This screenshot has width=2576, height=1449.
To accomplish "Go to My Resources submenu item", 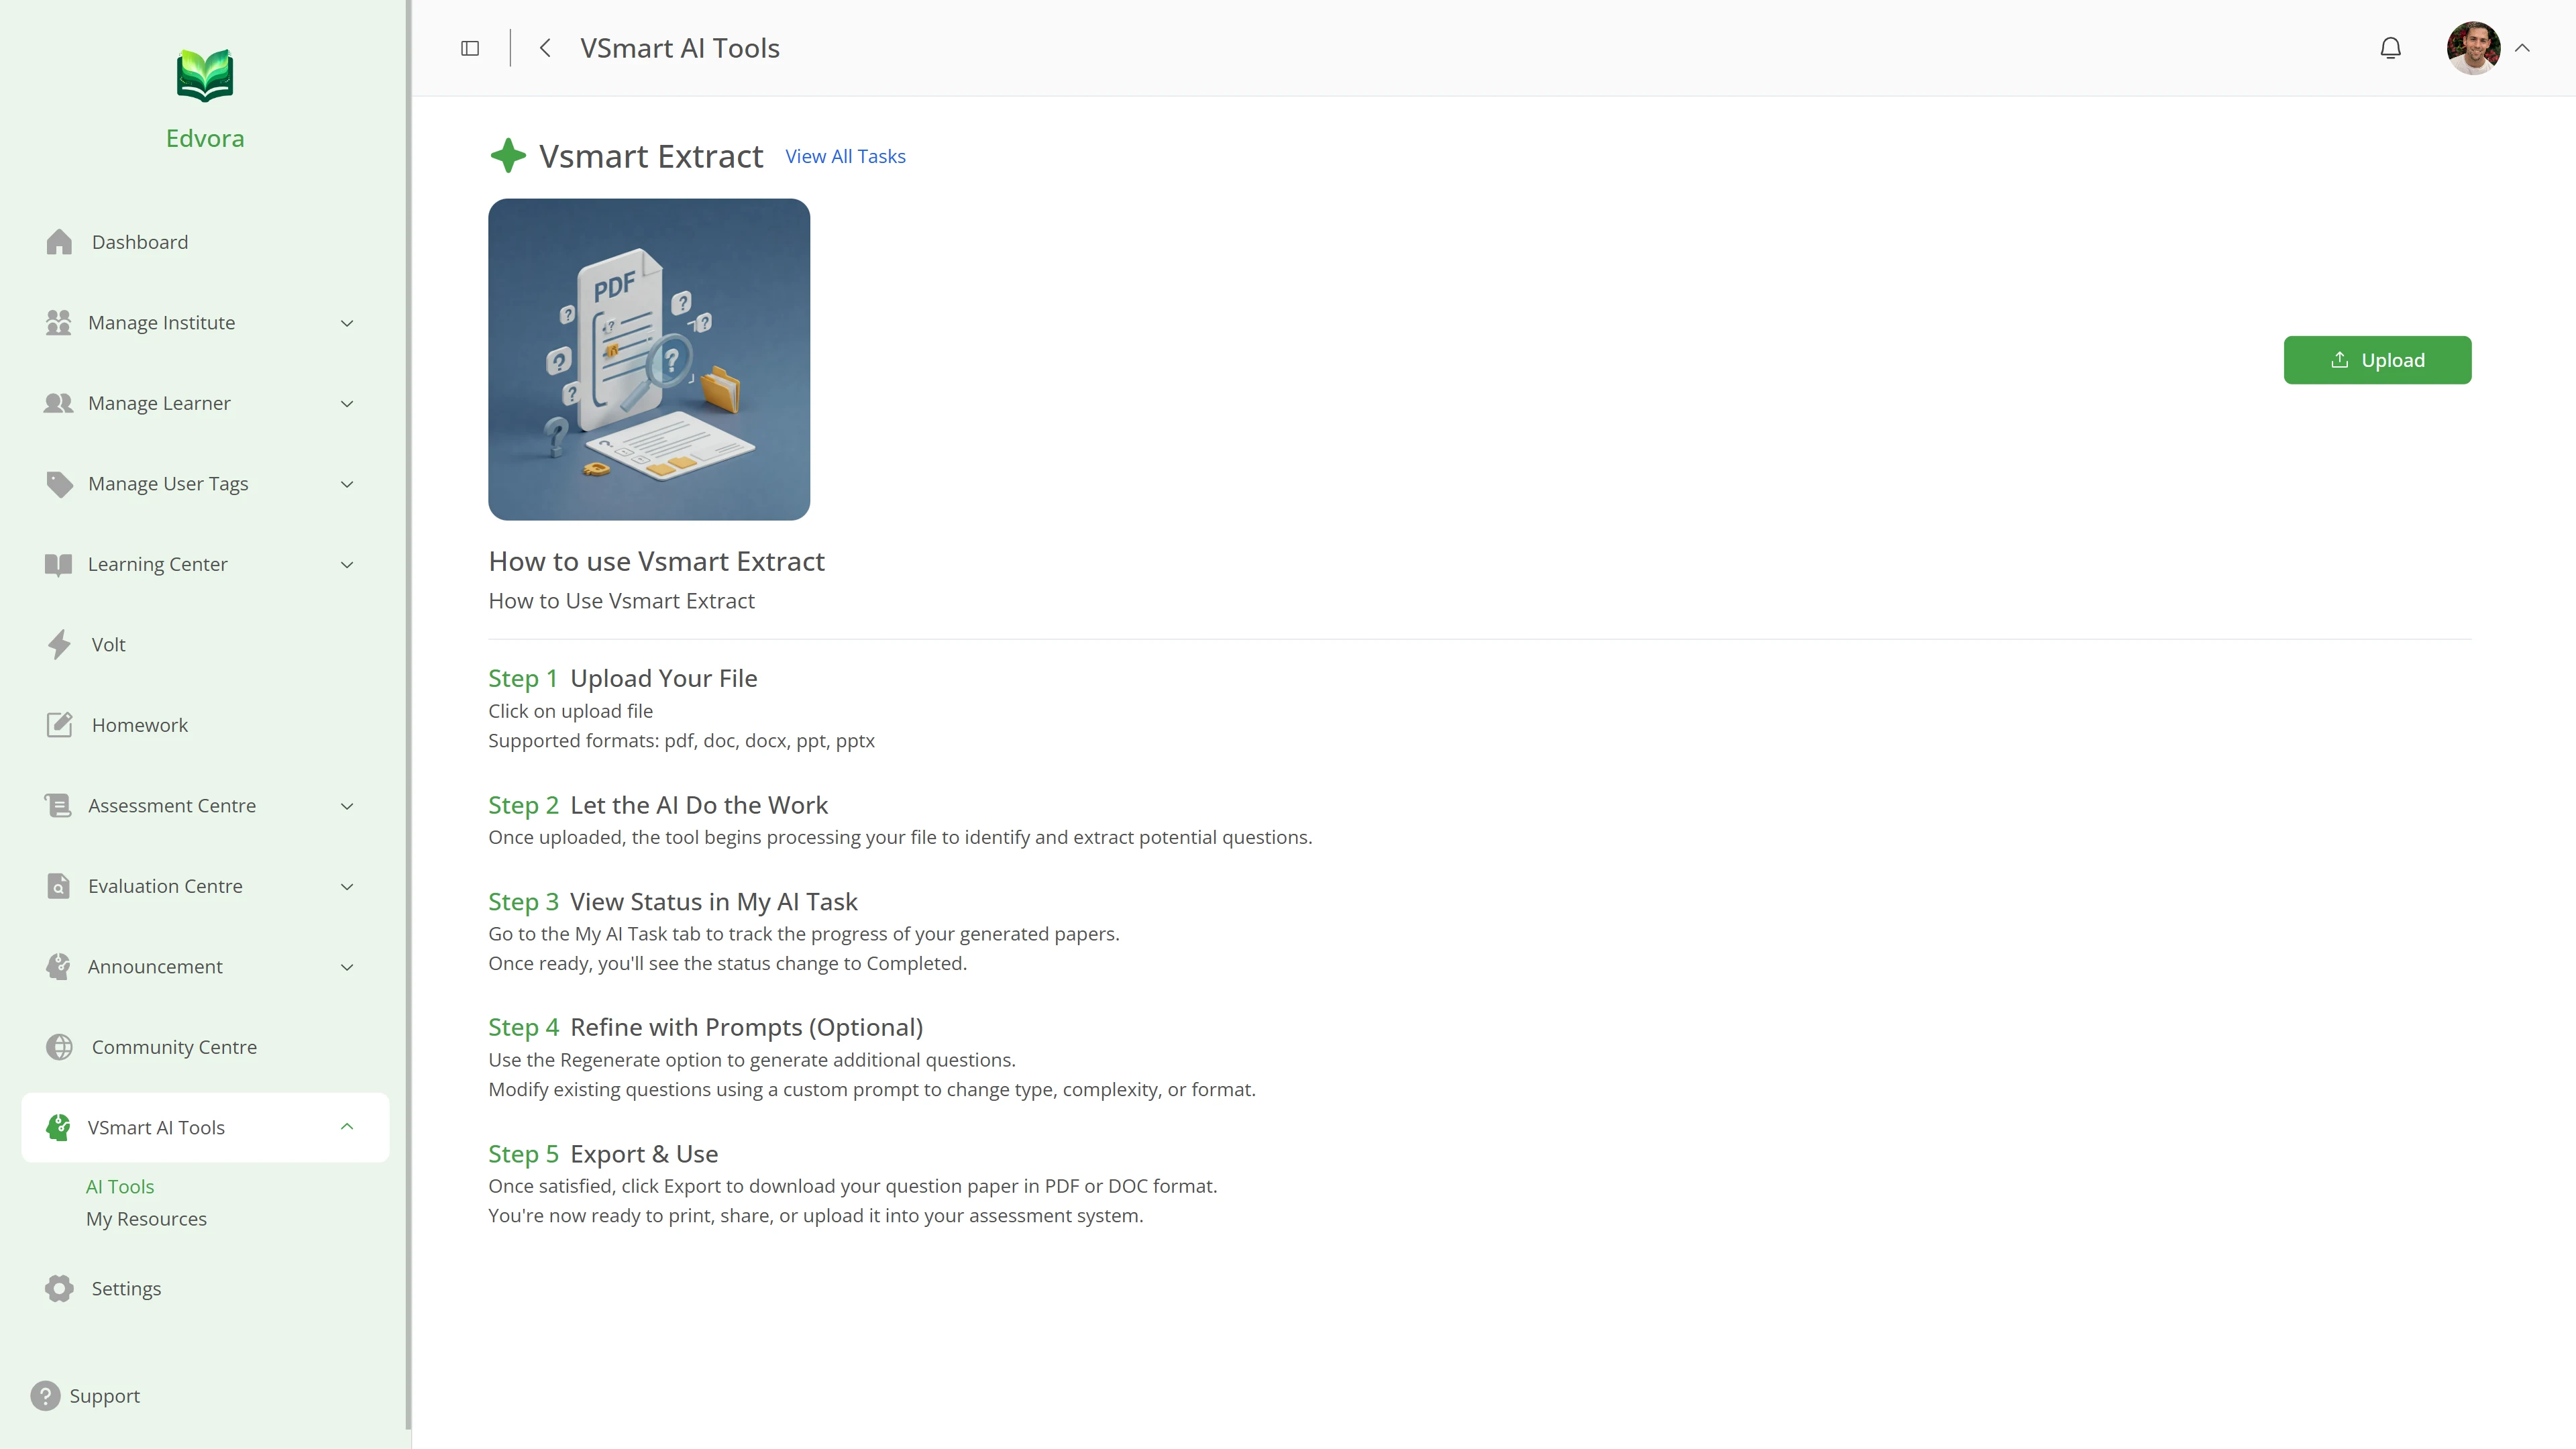I will pos(146,1219).
